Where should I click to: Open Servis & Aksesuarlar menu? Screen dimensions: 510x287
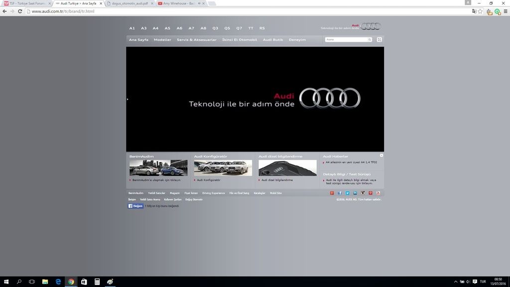coord(196,40)
